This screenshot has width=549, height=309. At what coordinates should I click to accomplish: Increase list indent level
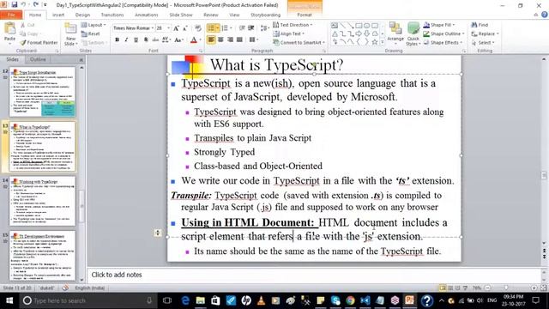(x=251, y=28)
